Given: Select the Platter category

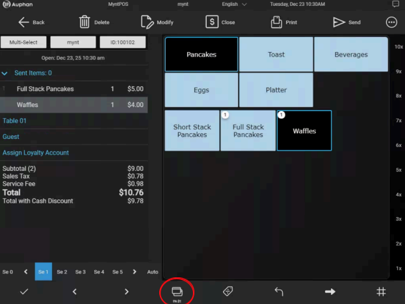Looking at the screenshot, I should pyautogui.click(x=276, y=90).
